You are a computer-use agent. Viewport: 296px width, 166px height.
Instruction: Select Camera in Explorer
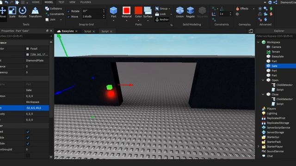pyautogui.click(x=276, y=47)
